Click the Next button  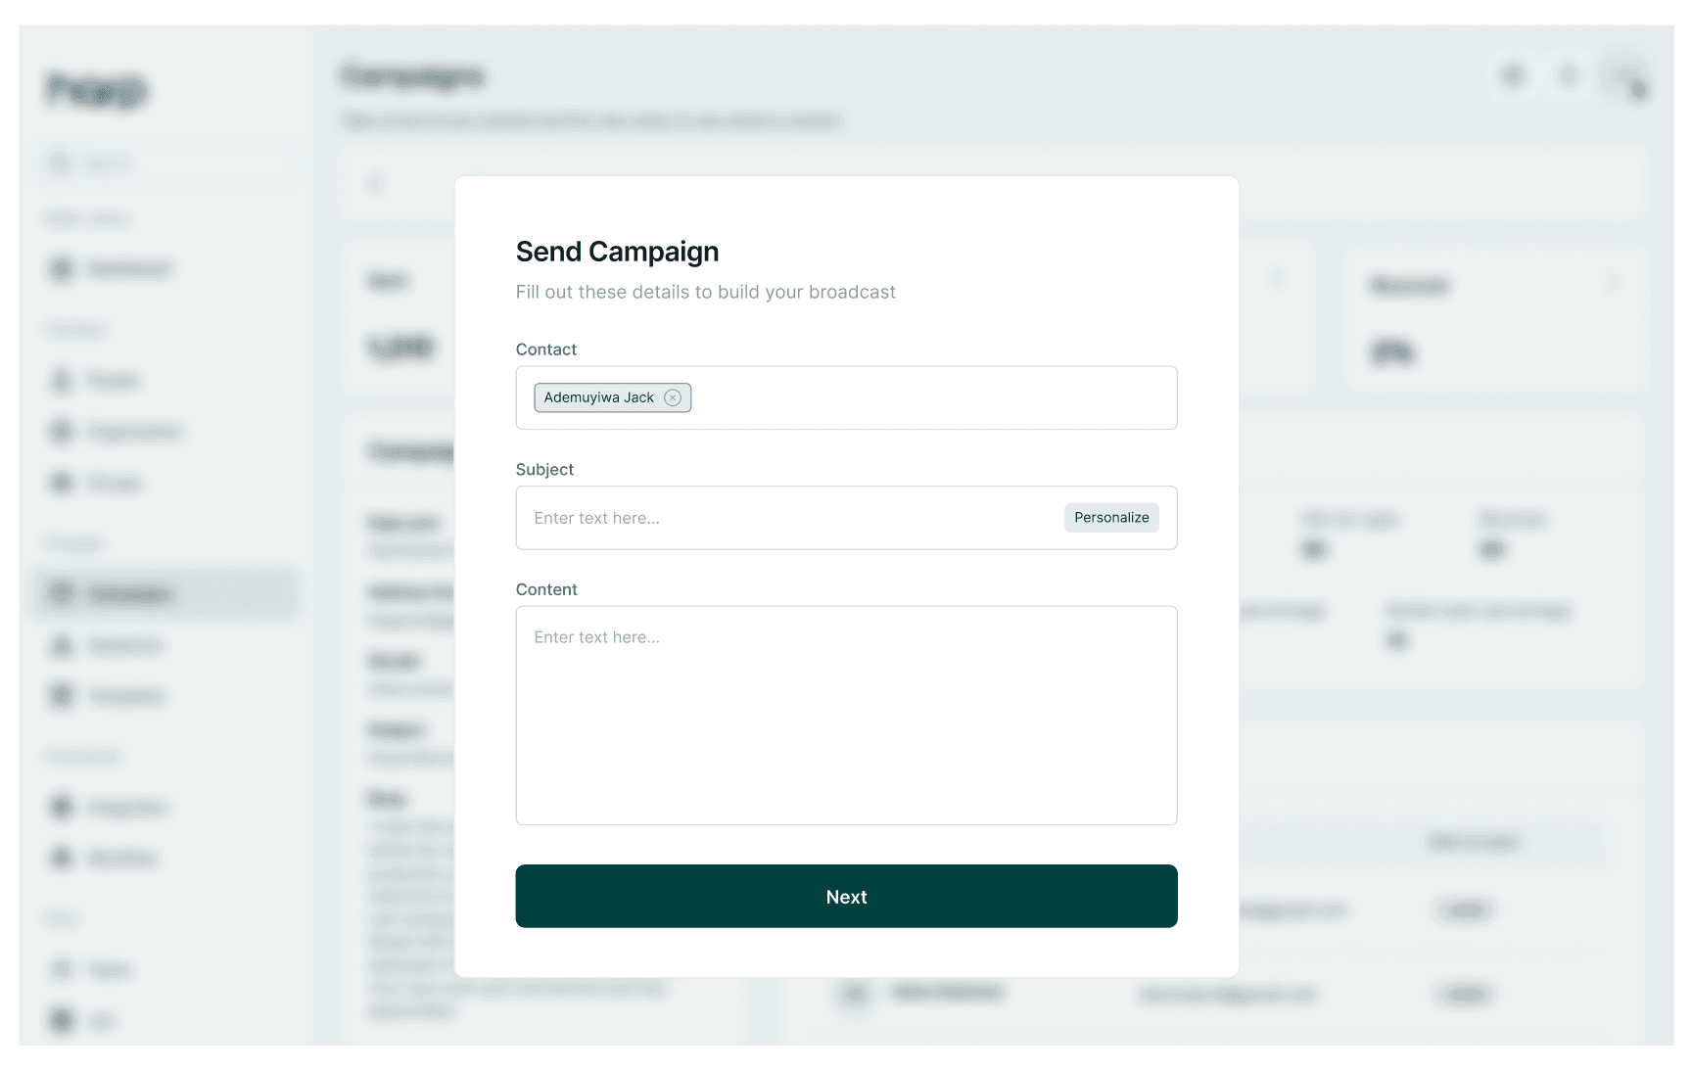846,896
